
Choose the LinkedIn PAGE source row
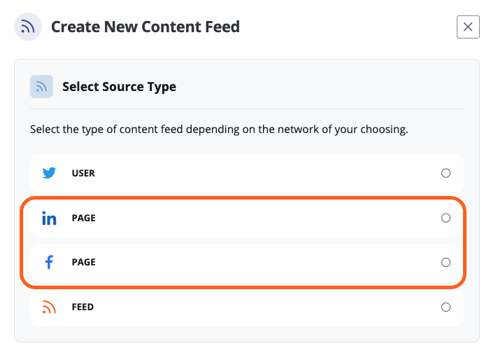pyautogui.click(x=247, y=218)
